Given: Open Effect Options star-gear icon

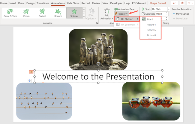Looking at the screenshot, I should [x=92, y=11].
